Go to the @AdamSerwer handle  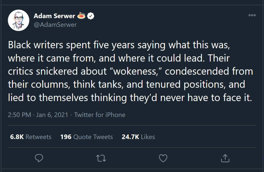pos(55,25)
